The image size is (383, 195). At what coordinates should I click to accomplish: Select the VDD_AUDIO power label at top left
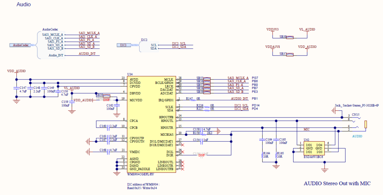point(16,70)
